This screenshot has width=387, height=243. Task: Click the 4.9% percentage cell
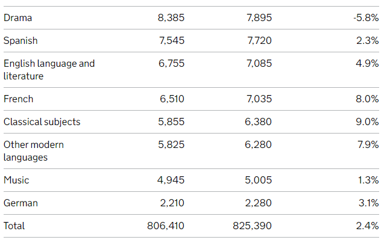click(x=367, y=64)
